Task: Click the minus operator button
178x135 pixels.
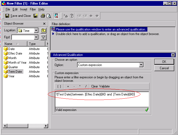Action: pos(74,86)
